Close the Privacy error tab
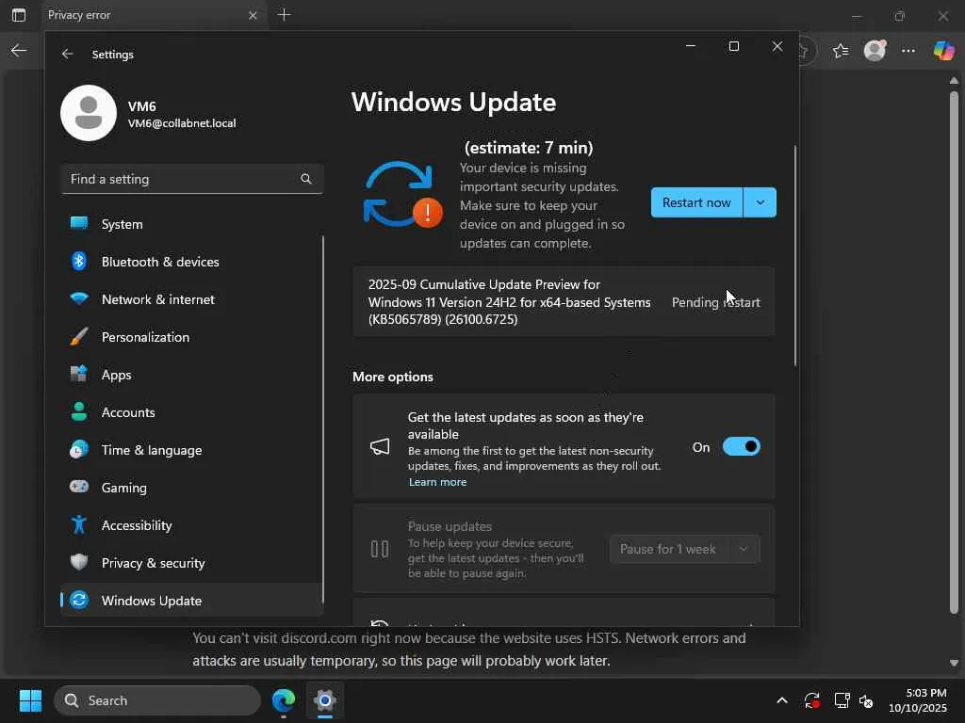965x723 pixels. point(253,15)
